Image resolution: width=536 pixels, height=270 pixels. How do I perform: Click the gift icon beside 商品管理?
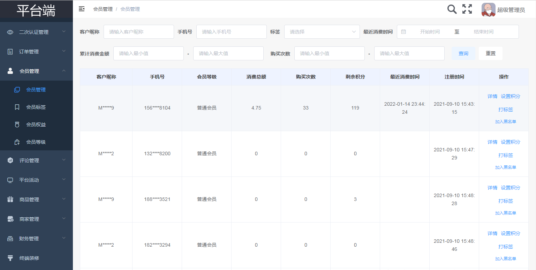point(10,200)
